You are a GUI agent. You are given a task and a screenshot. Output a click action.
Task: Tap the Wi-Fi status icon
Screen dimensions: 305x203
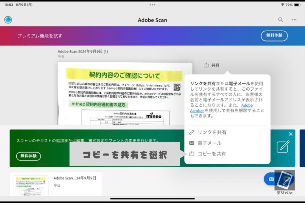(x=283, y=5)
